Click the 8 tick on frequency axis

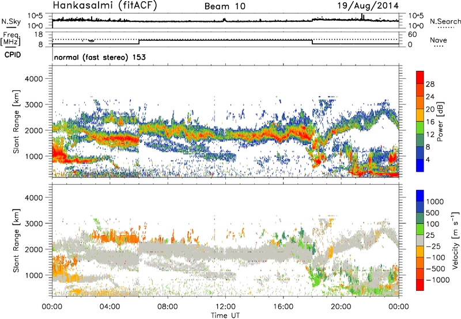(40, 44)
